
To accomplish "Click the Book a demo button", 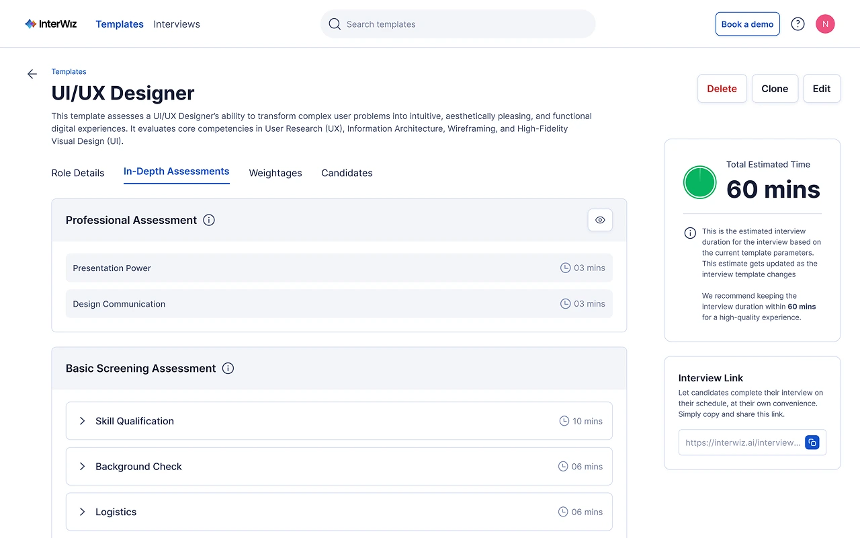I will (747, 24).
